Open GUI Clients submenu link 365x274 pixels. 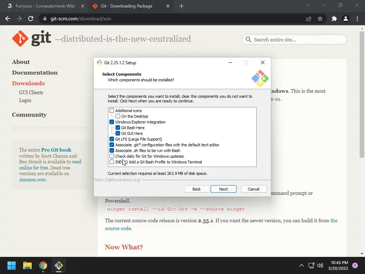pos(31,92)
